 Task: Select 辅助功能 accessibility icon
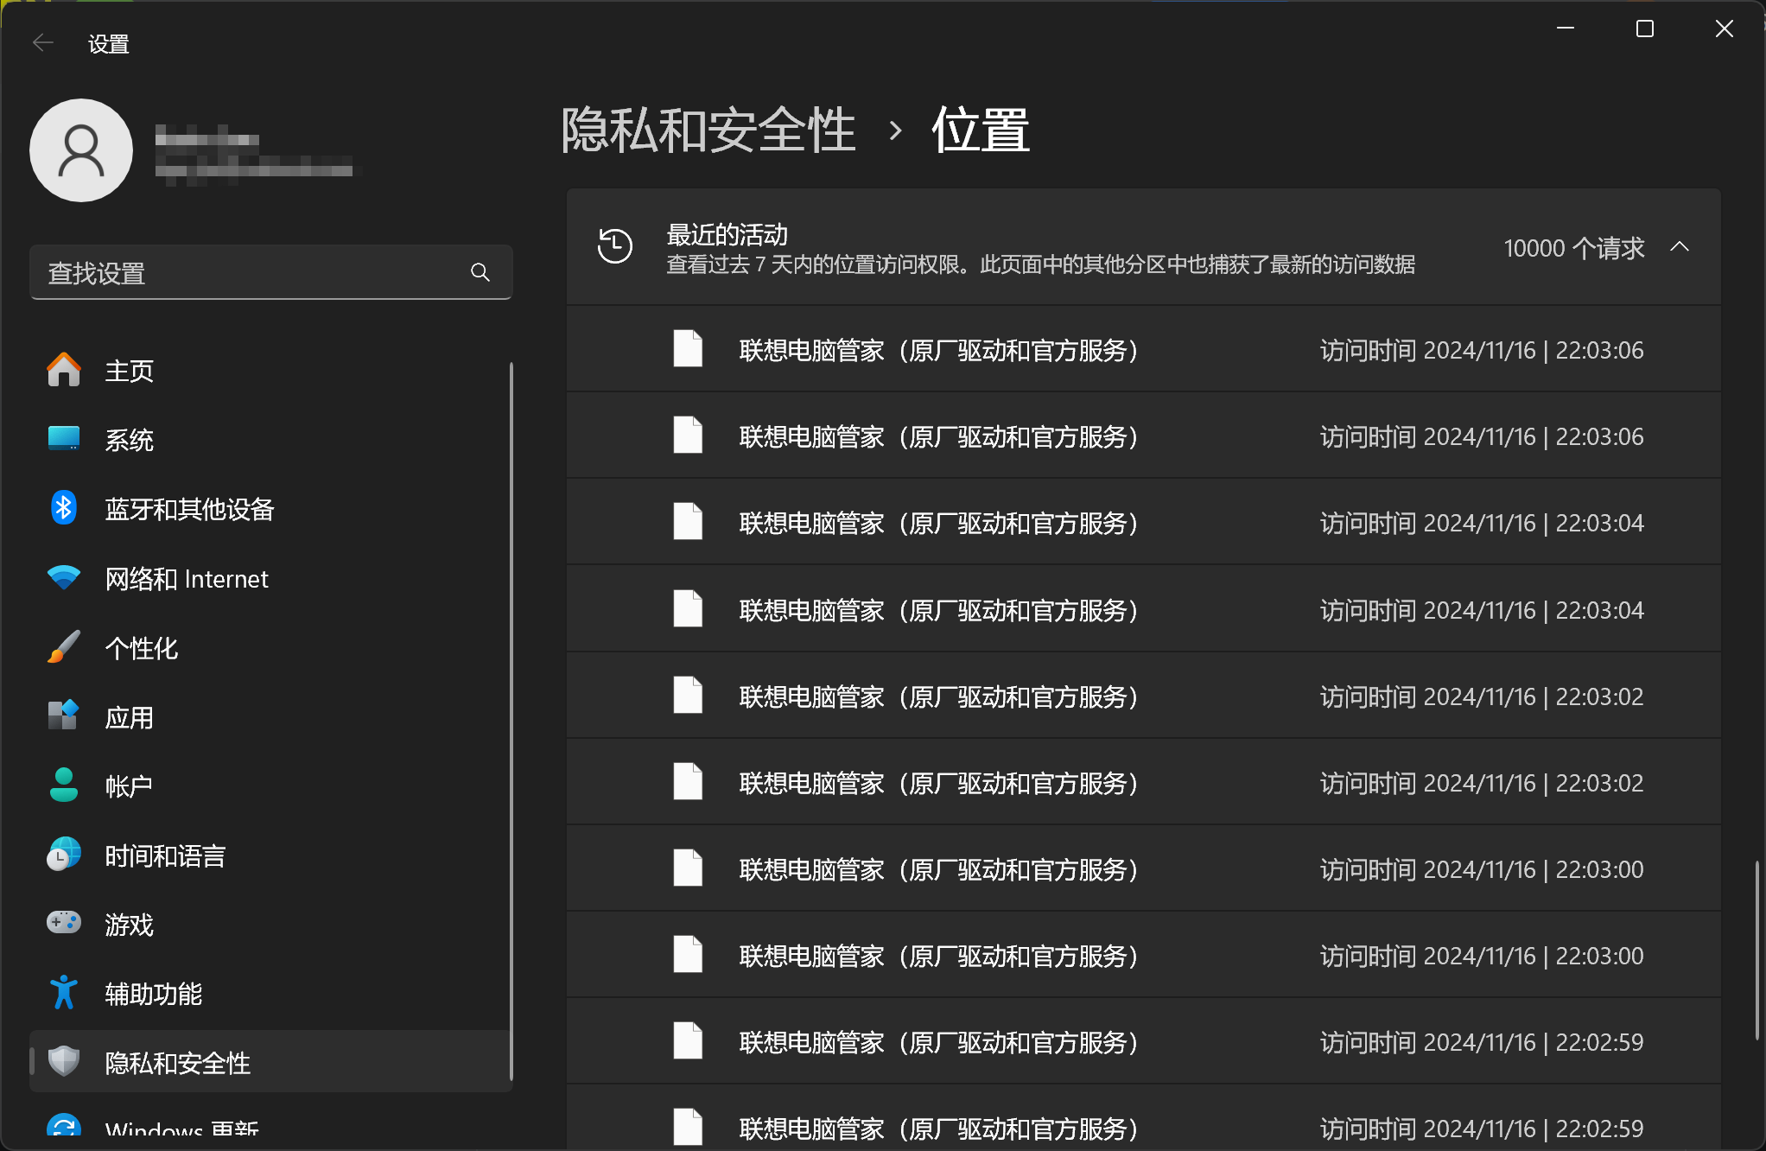coord(64,993)
